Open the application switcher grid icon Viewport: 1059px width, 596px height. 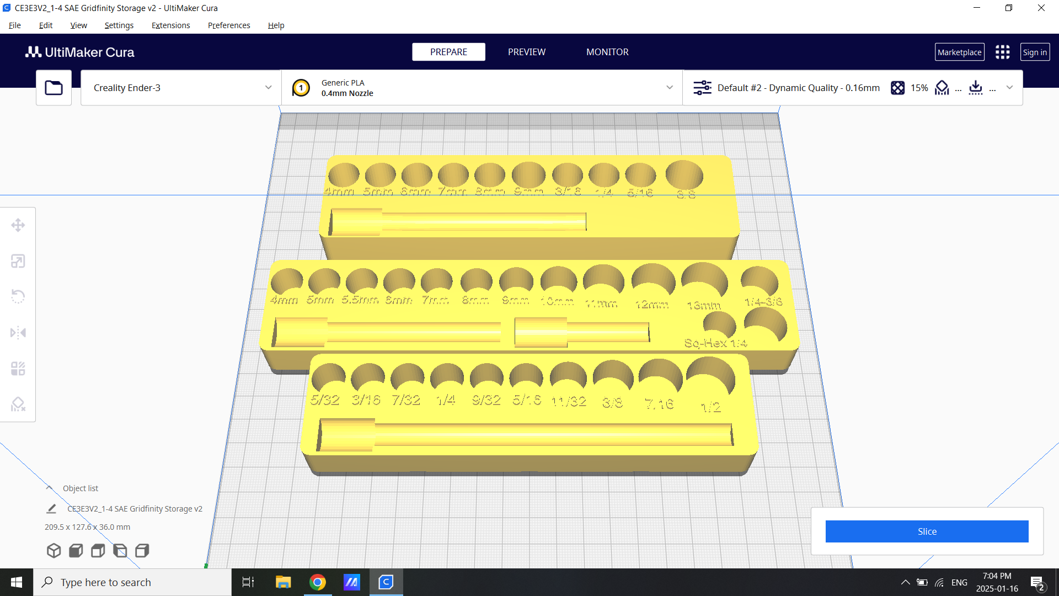pos(1002,52)
